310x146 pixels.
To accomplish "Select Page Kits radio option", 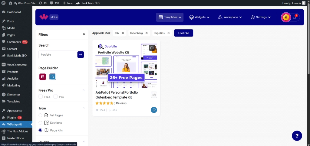I will [40, 130].
